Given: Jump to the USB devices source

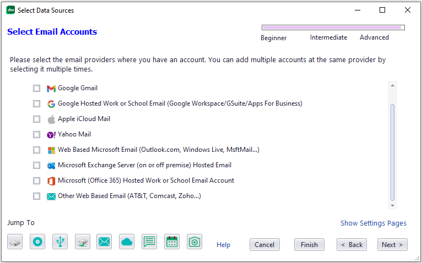Looking at the screenshot, I should point(60,242).
